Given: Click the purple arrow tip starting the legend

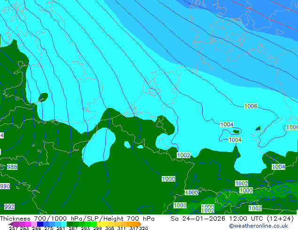Looking at the screenshot, I should click(x=11, y=224).
